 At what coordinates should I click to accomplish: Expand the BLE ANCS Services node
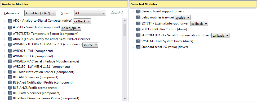[5, 77]
